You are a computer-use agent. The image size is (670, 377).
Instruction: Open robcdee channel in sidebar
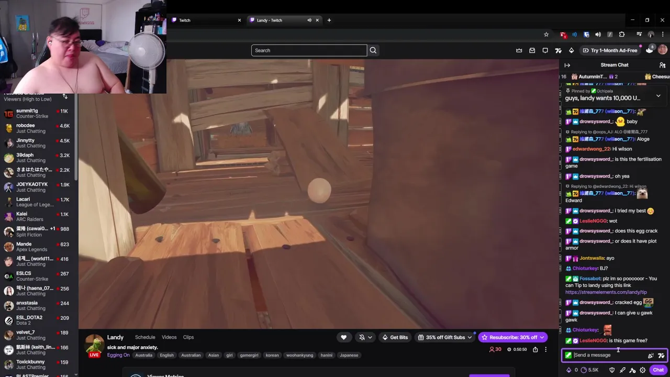coord(39,128)
